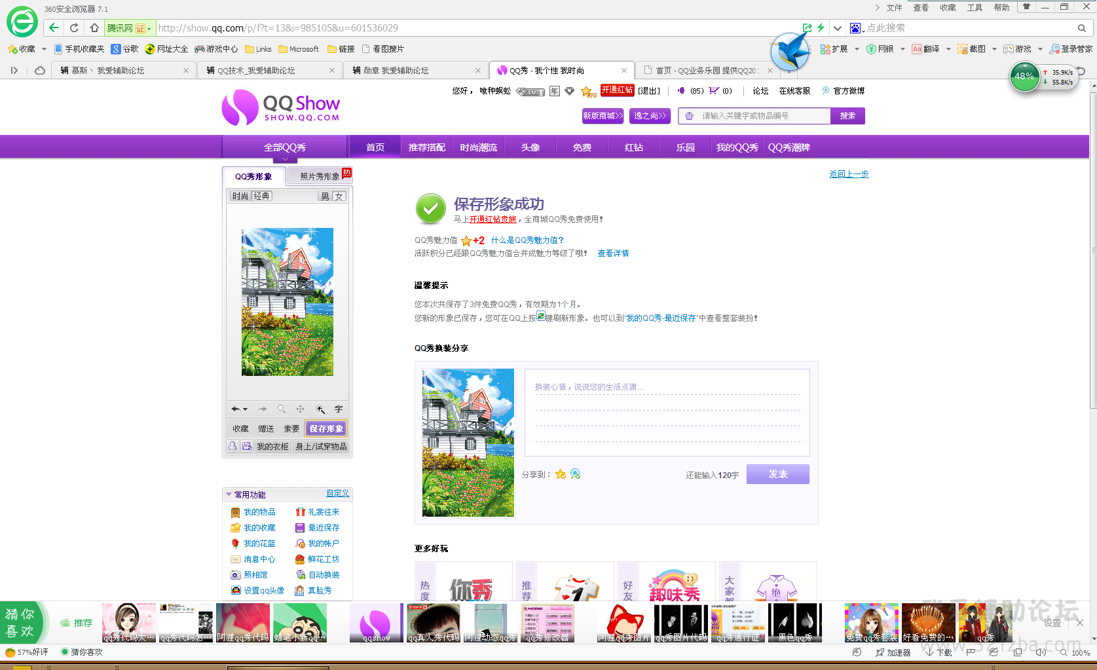Click the magic wand icon under avatar preview
The height and width of the screenshot is (670, 1097).
click(320, 409)
